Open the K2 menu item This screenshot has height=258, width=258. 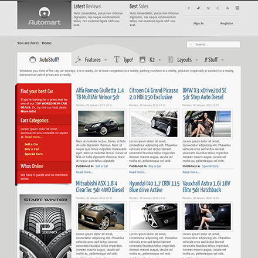tap(152, 60)
